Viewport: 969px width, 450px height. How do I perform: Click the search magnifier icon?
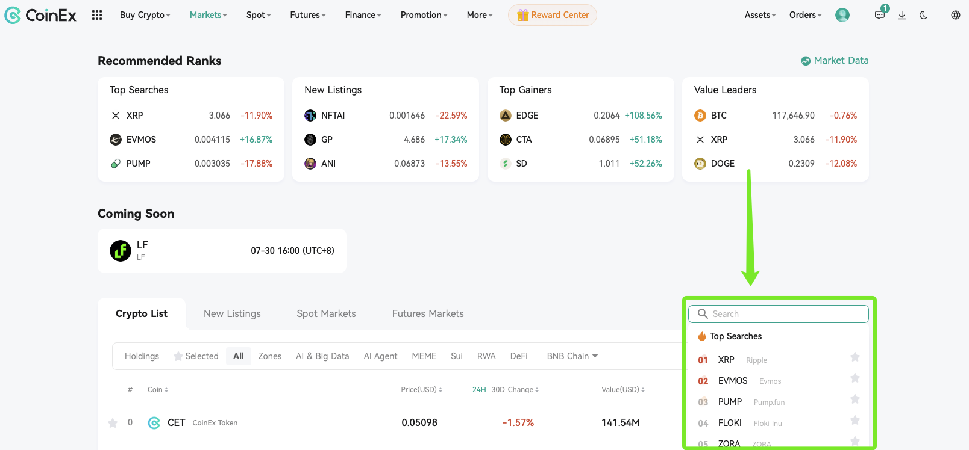pyautogui.click(x=703, y=314)
